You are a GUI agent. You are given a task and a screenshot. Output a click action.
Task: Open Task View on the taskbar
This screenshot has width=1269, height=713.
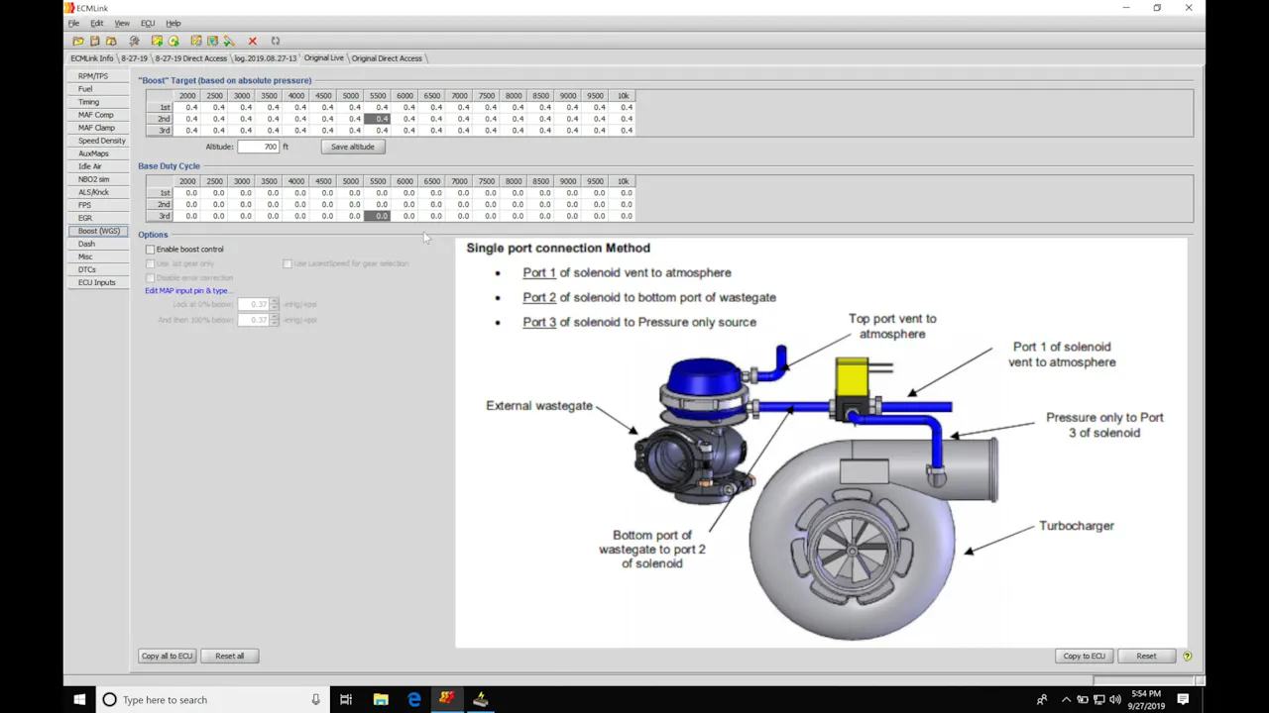point(346,699)
